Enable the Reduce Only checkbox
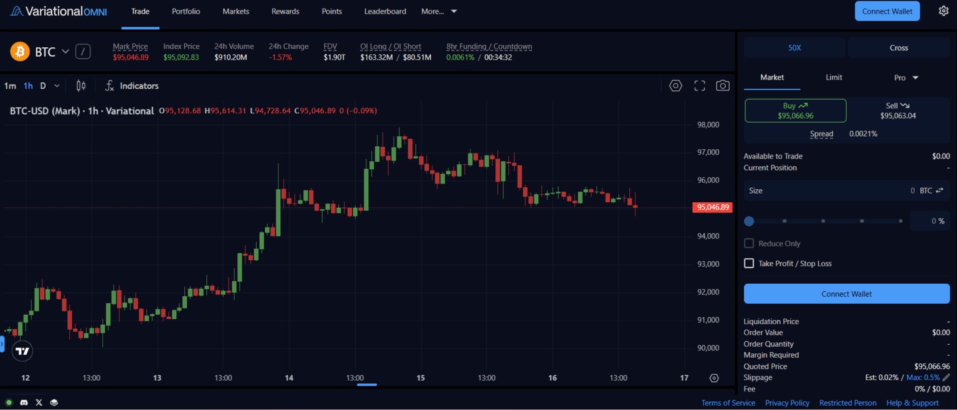Image resolution: width=957 pixels, height=410 pixels. (x=749, y=243)
